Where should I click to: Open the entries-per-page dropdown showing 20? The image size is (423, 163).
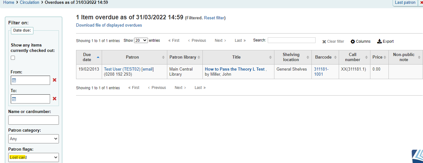141,40
